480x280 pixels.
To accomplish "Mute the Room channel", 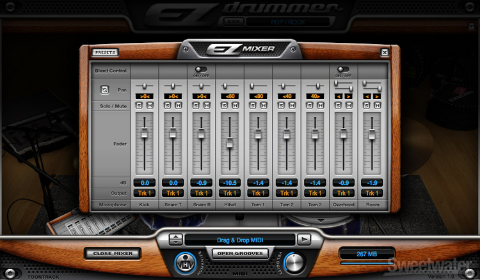I will click(x=378, y=105).
